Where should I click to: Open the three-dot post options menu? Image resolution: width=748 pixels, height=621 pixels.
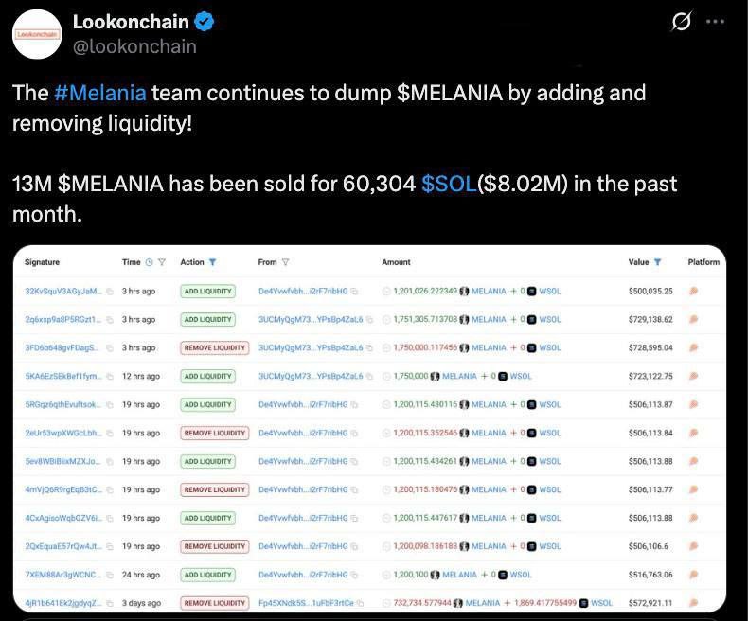pyautogui.click(x=715, y=22)
